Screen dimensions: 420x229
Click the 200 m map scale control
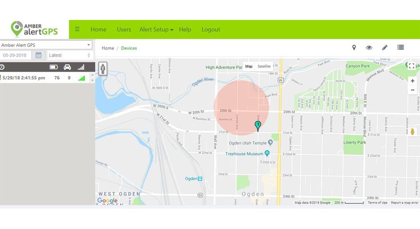point(349,203)
